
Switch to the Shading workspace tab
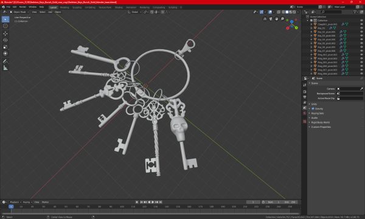119,7
